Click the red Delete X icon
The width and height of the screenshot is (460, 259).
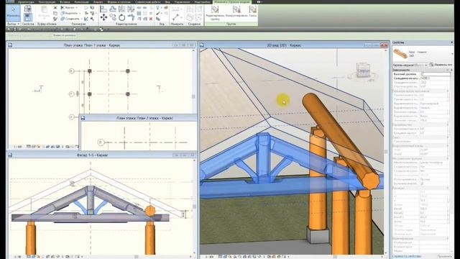click(151, 19)
